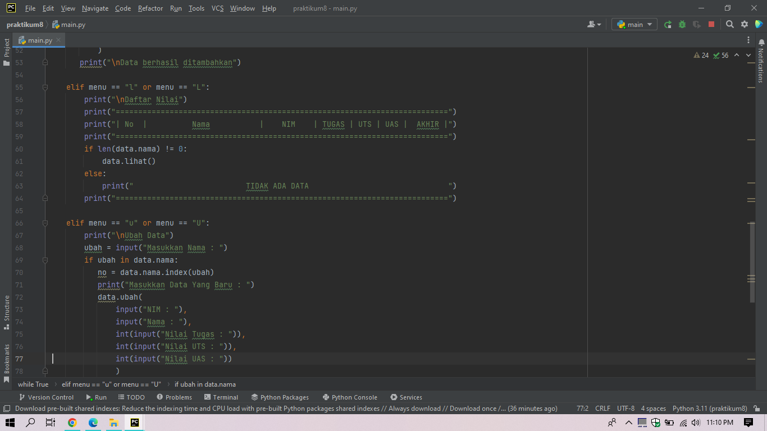The width and height of the screenshot is (767, 431).
Task: Show the Problems tool window
Action: pyautogui.click(x=174, y=397)
